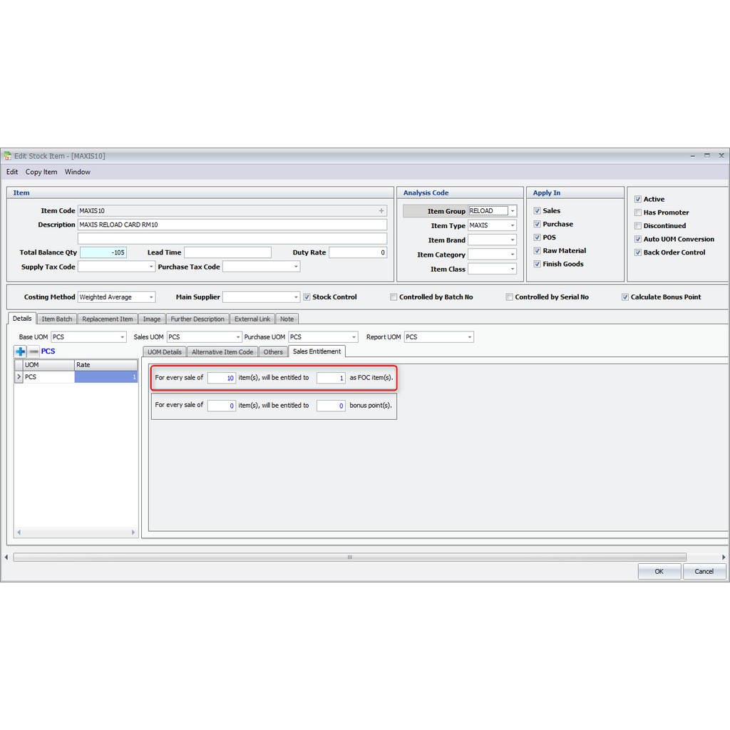Click the minus remove UOM icon
730x730 pixels.
(x=34, y=351)
